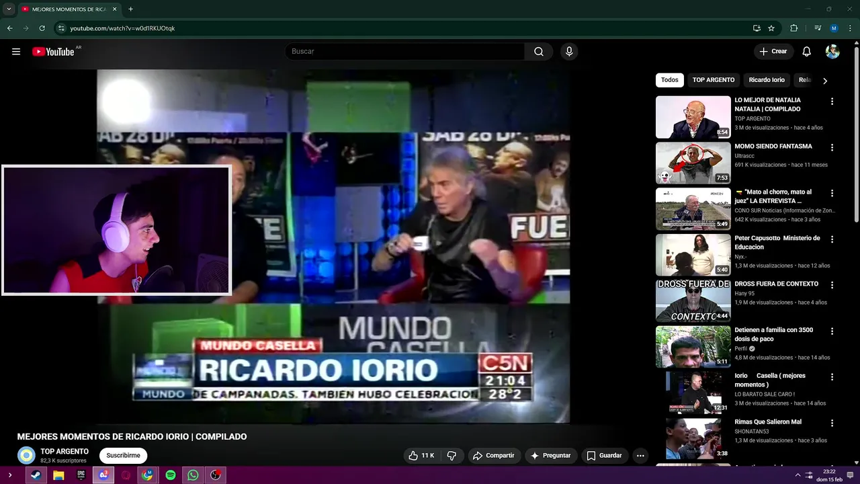Open MOMO SIENDO FANTASMA thumbnail
Screen dimensions: 860x484
tap(693, 163)
